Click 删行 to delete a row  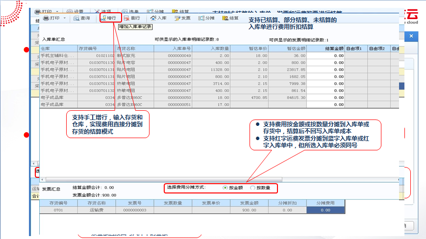(x=131, y=18)
